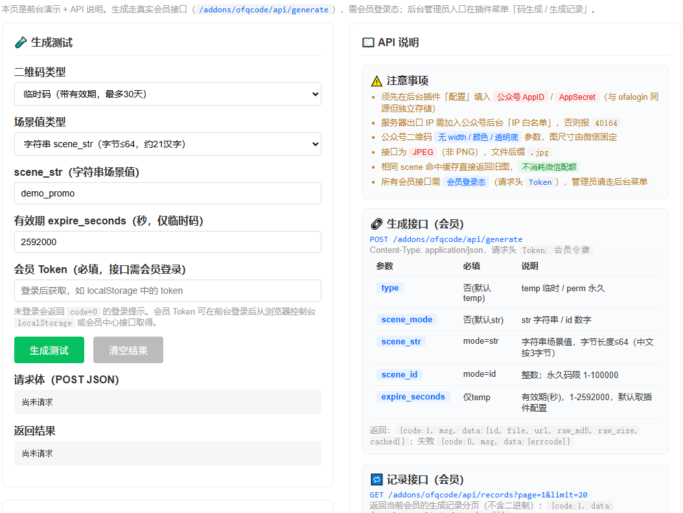Click the temp 临时 / perm 永久 description

[x=562, y=288]
